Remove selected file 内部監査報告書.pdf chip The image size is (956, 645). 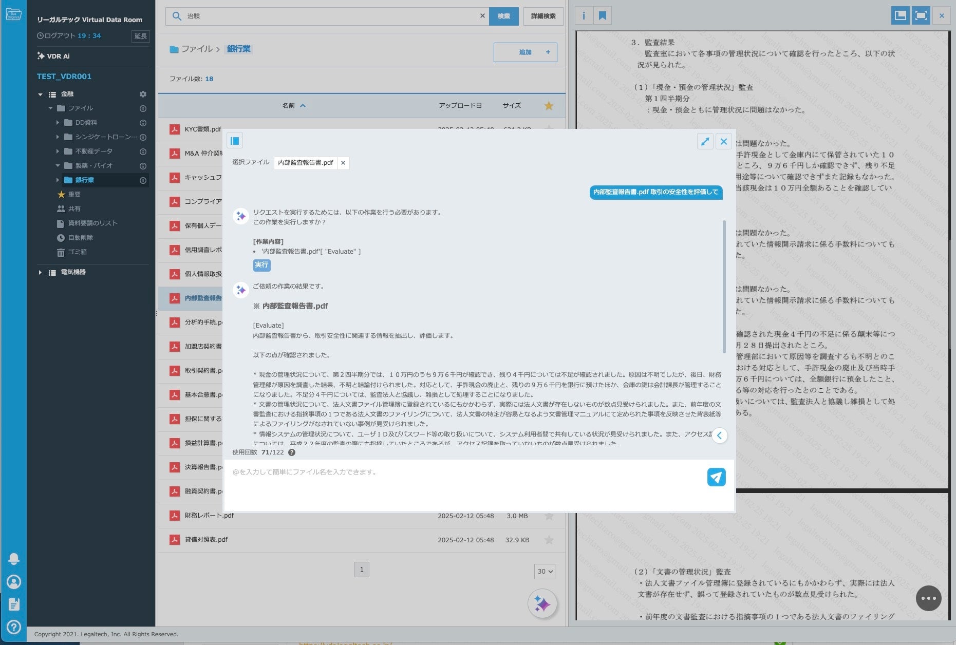(343, 163)
